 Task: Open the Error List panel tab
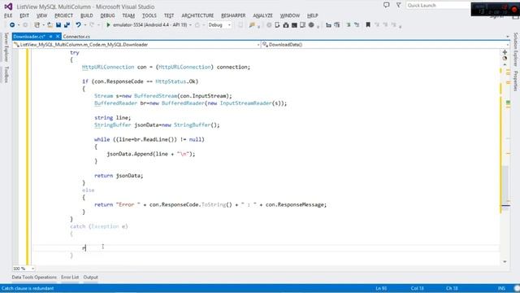point(70,277)
